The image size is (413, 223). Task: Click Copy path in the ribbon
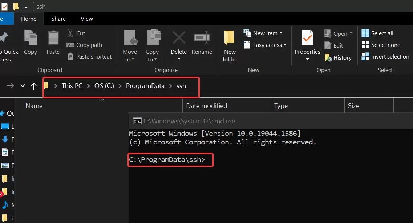point(84,45)
